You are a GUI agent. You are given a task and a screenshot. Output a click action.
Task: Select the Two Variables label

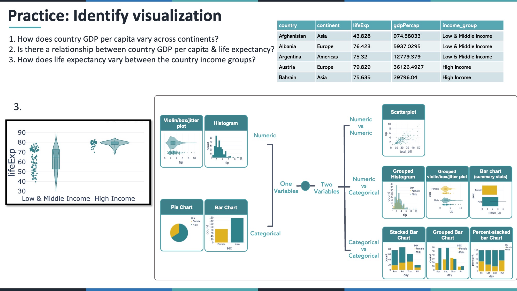[326, 188]
